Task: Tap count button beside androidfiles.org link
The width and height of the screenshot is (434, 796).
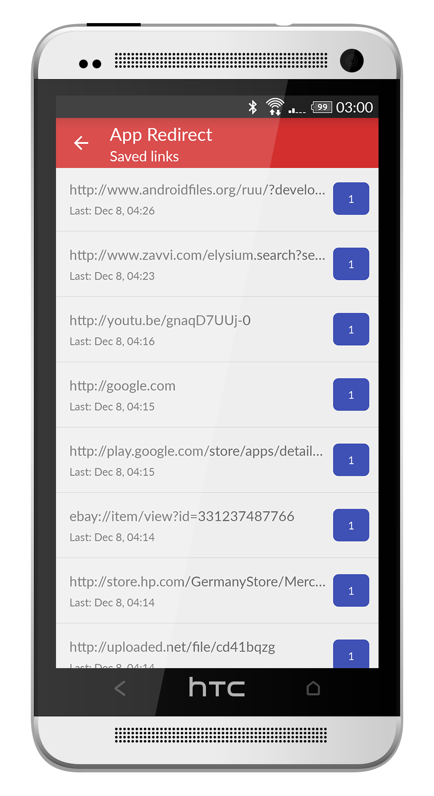Action: click(351, 199)
